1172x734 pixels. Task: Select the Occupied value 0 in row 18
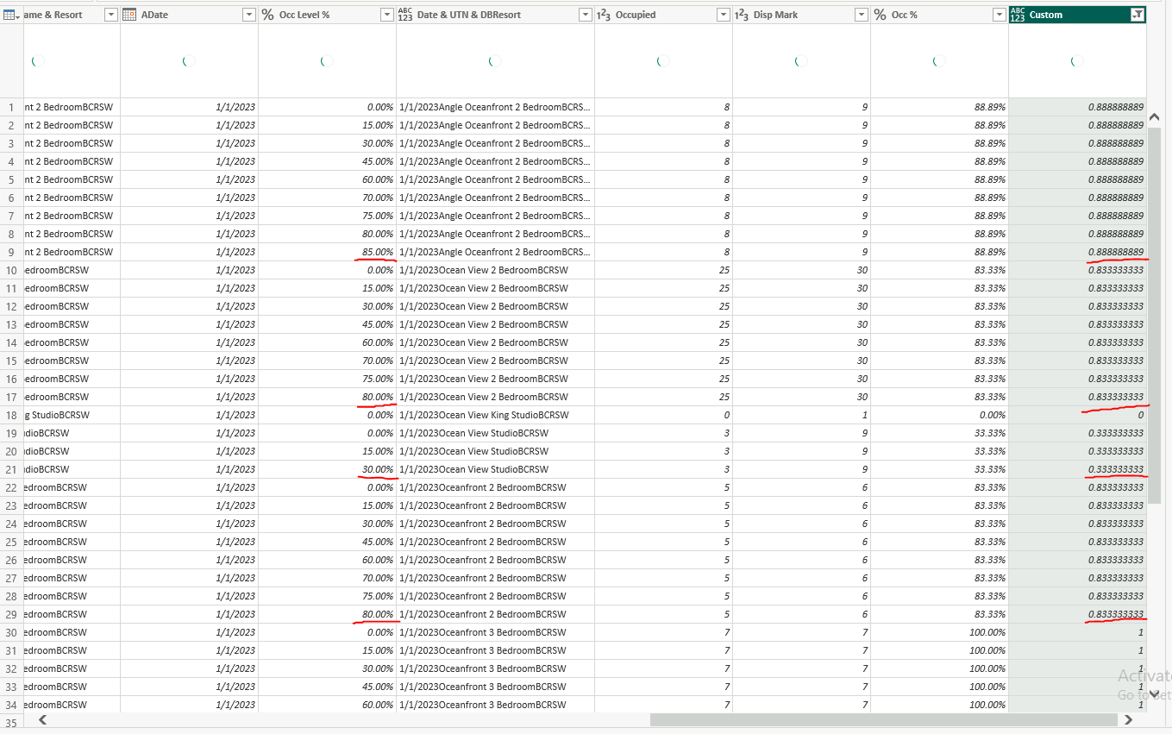pyautogui.click(x=663, y=415)
